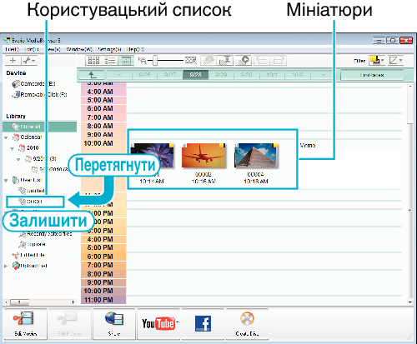Switch to calendar timeline view
Image resolution: width=417 pixels, height=344 pixels.
coord(126,61)
